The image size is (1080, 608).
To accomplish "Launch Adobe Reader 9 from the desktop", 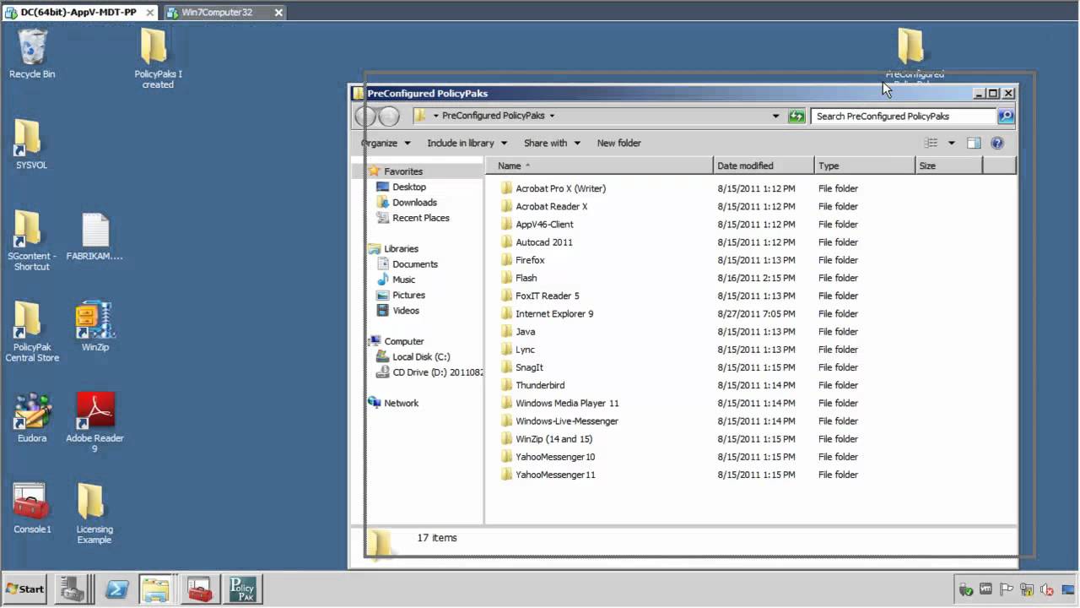I will coord(94,422).
